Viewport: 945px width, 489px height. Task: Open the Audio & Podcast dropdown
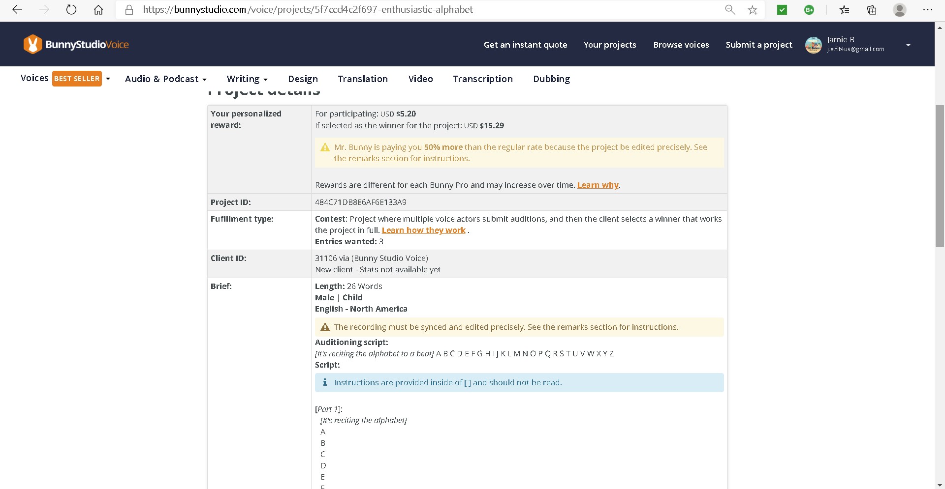click(165, 79)
